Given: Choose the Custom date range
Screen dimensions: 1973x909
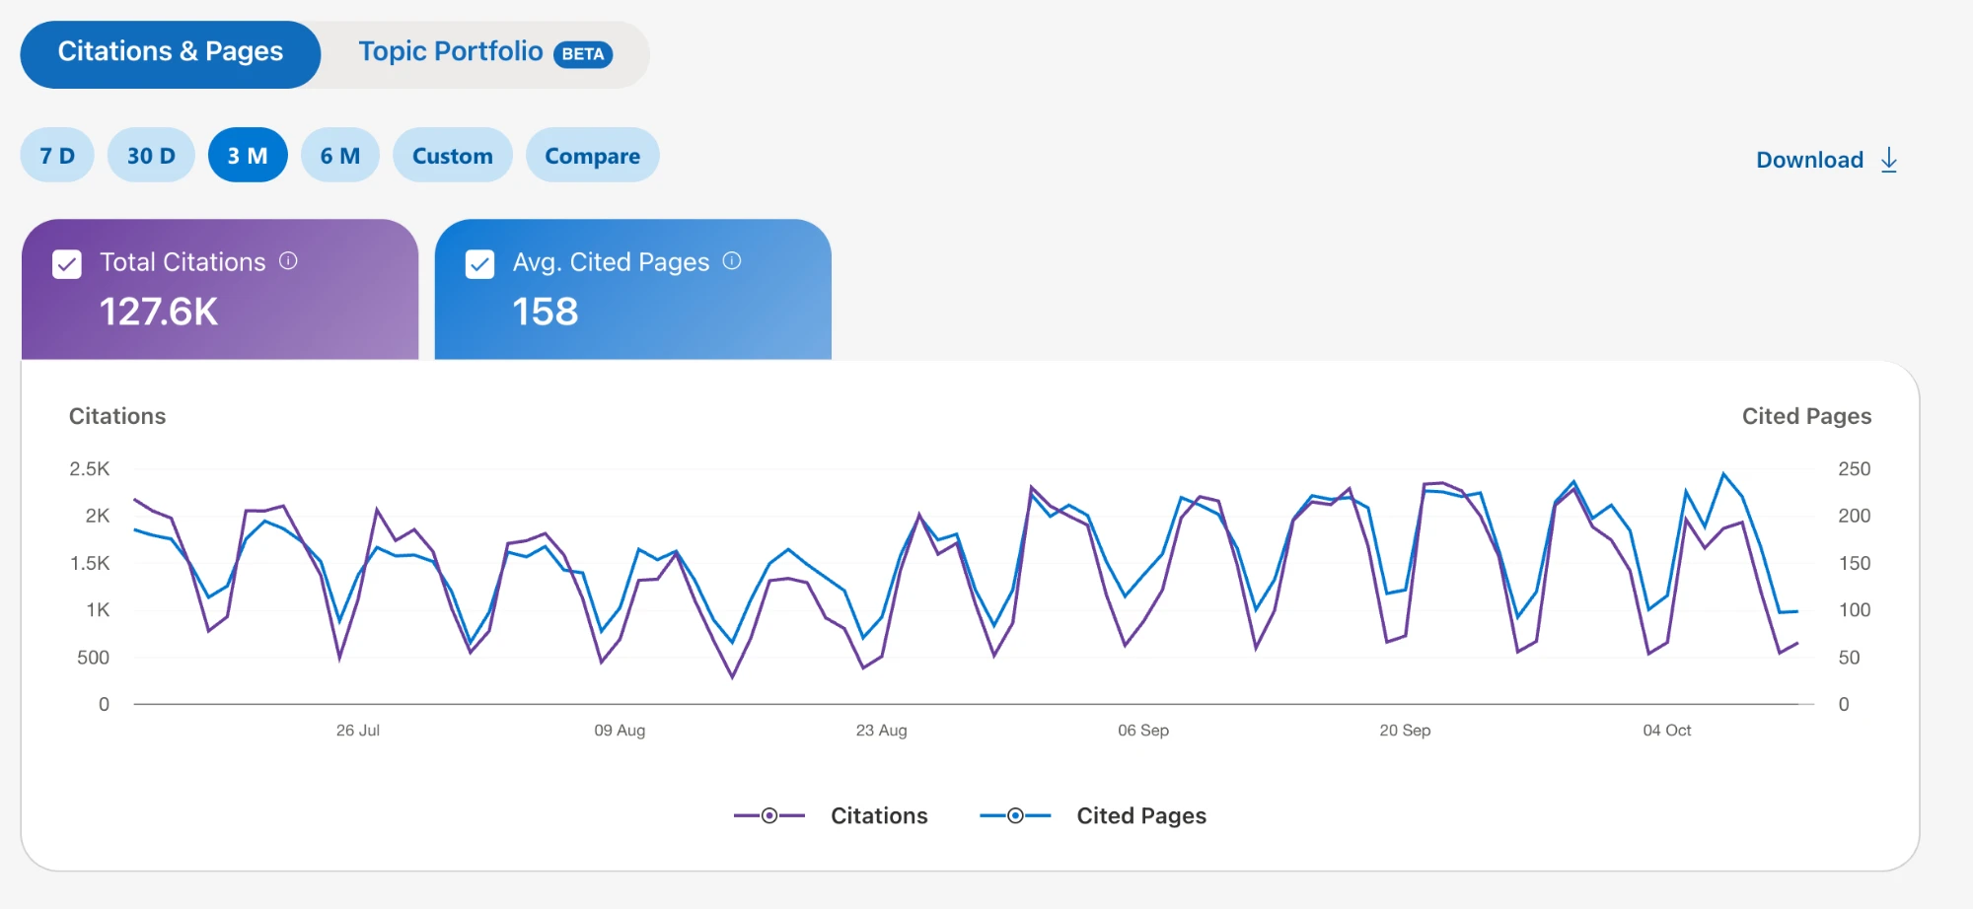Looking at the screenshot, I should (453, 155).
